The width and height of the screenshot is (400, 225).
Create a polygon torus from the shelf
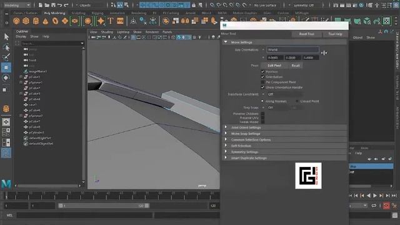tap(55, 21)
